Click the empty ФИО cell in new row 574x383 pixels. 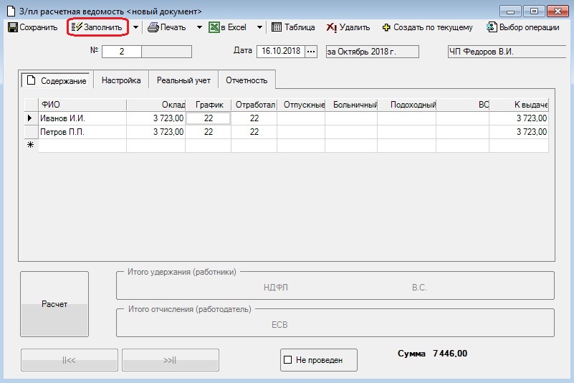[82, 145]
